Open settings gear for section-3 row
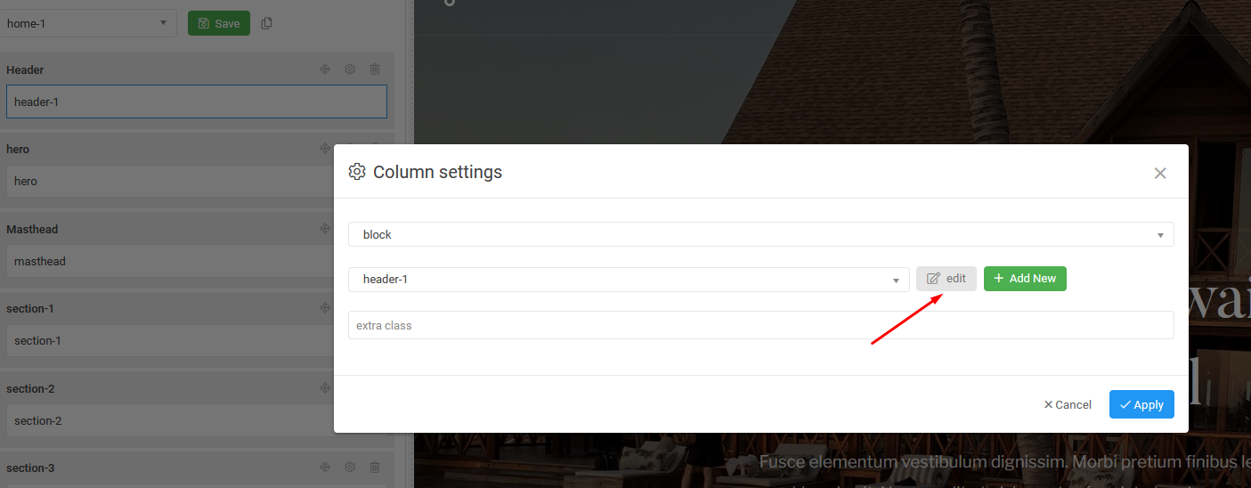 (x=350, y=468)
